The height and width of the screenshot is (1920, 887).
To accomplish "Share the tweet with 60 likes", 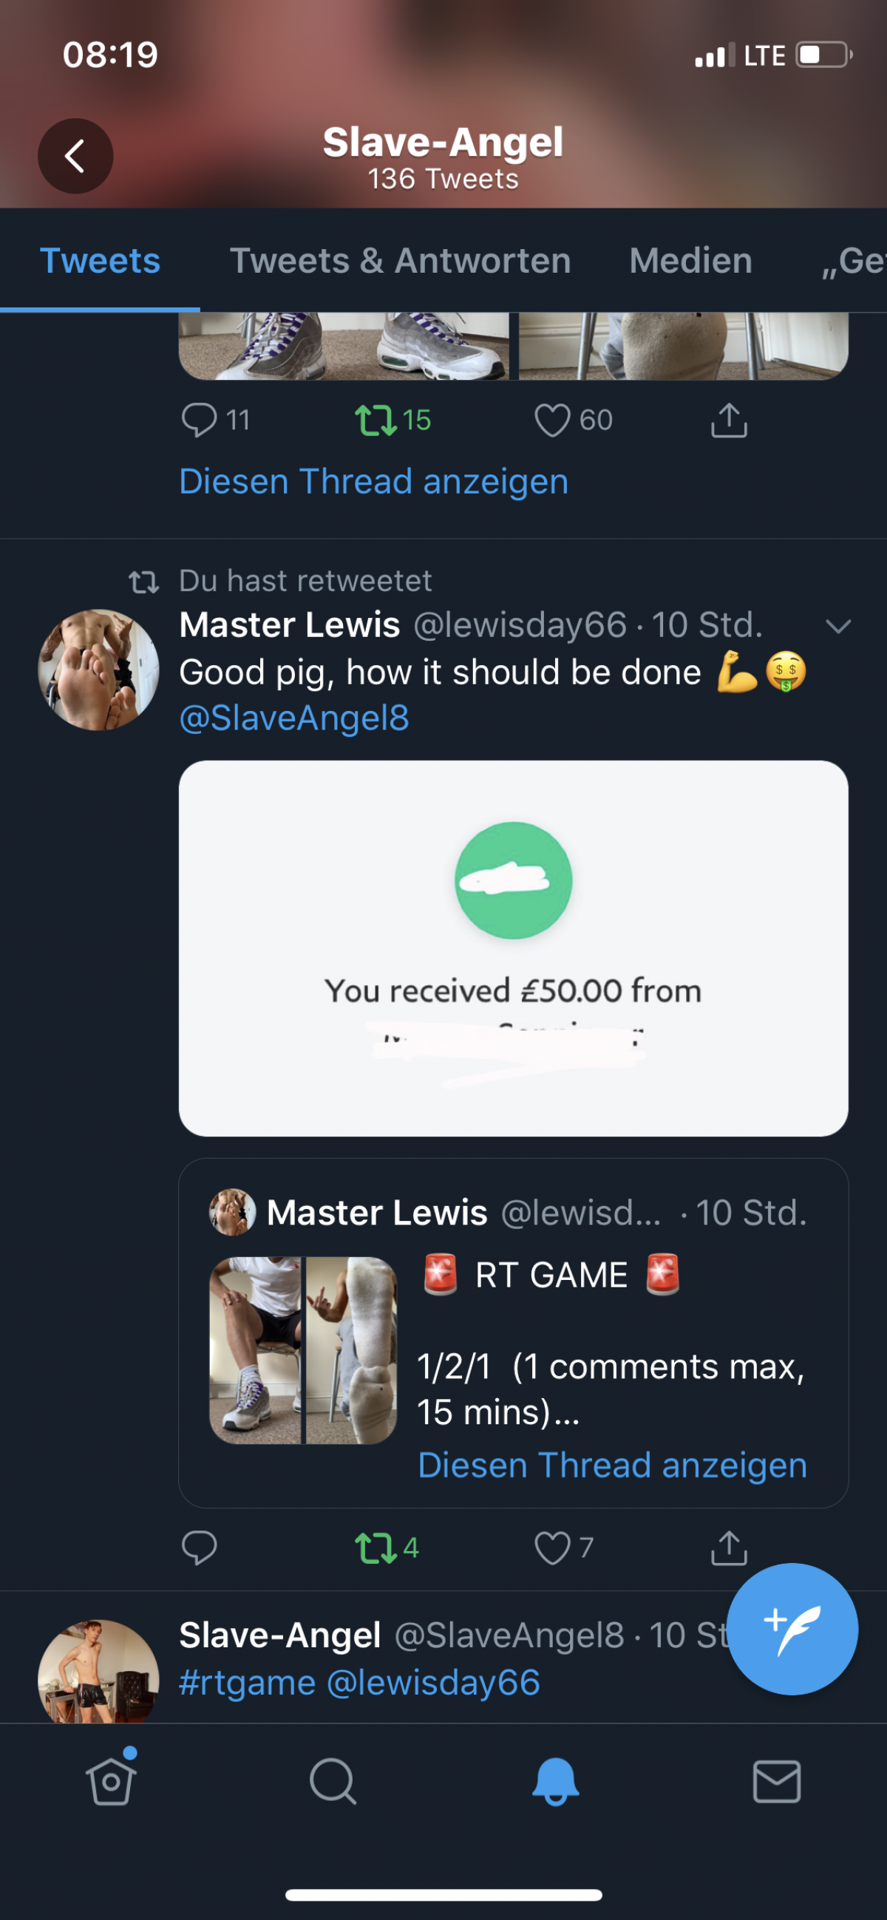I will click(x=728, y=421).
